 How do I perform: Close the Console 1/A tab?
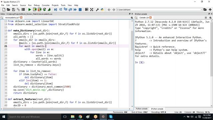click(150, 17)
